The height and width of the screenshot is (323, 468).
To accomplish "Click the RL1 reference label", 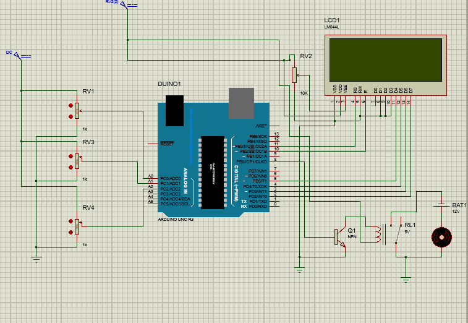I will click(410, 225).
